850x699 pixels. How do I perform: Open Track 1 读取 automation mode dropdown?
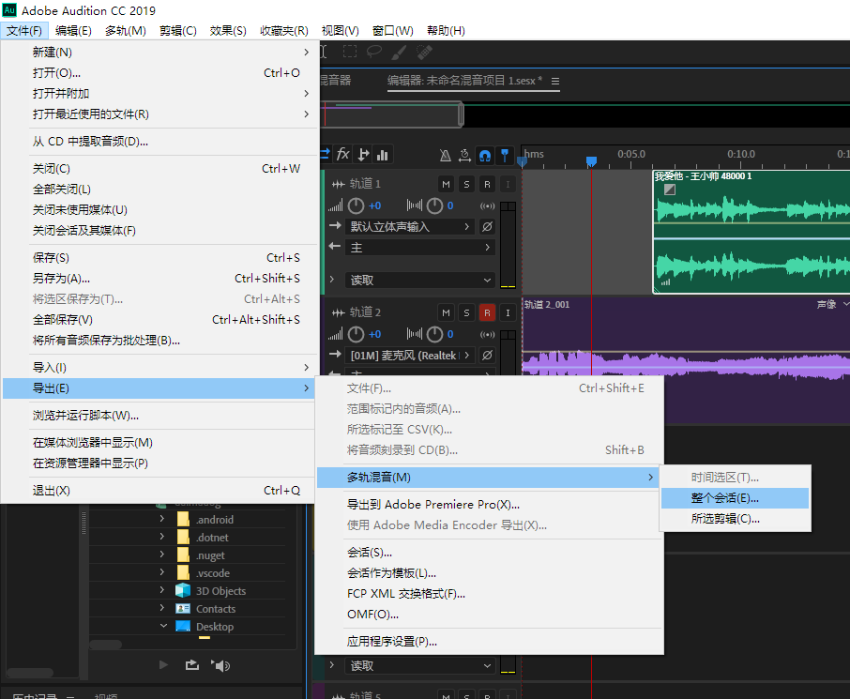point(420,281)
